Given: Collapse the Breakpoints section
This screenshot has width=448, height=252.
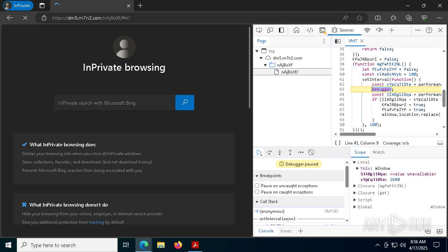Looking at the screenshot, I should coord(257,176).
